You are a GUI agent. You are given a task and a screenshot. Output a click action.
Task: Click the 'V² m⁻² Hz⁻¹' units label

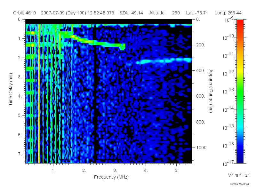point(239,175)
